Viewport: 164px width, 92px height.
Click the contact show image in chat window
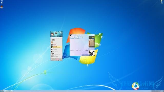pos(92,53)
